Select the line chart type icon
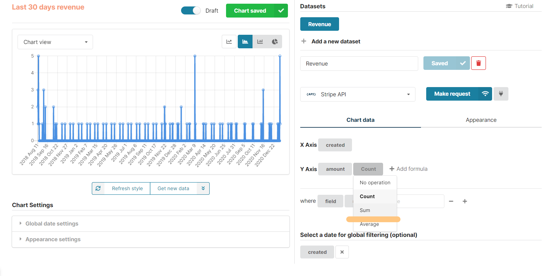 229,42
